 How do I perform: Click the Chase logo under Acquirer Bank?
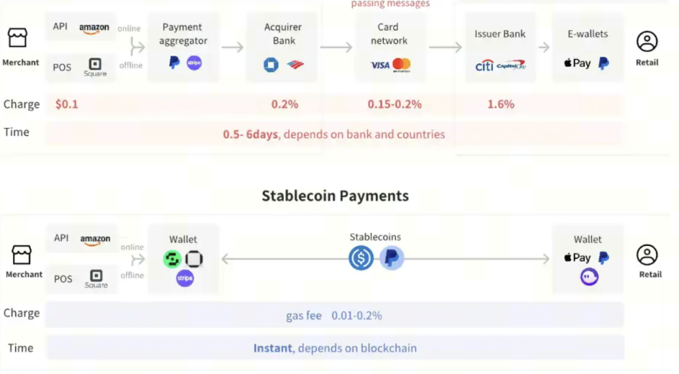pyautogui.click(x=271, y=65)
